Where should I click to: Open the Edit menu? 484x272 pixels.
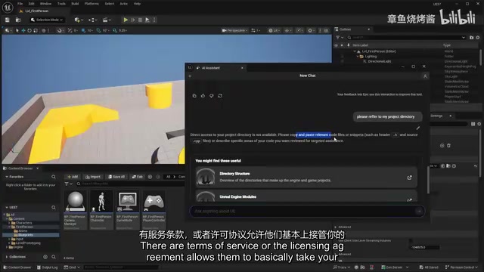(x=32, y=4)
